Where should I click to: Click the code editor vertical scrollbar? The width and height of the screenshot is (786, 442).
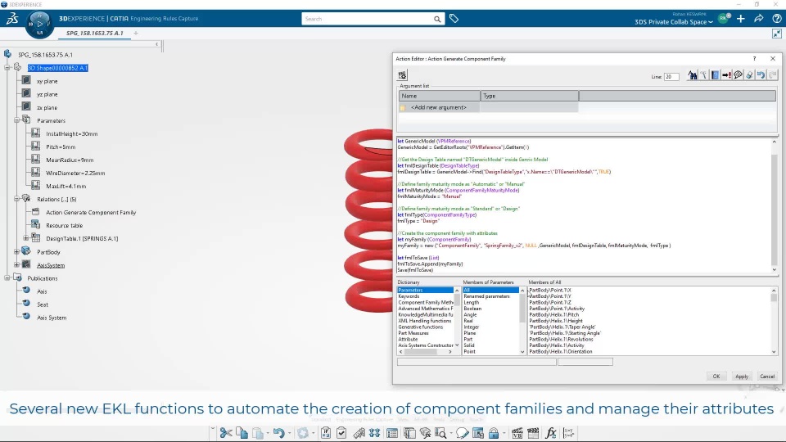(x=774, y=205)
